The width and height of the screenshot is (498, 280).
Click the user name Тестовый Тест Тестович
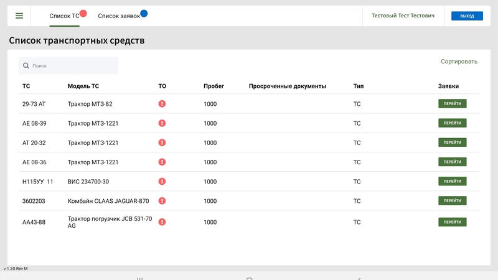point(403,16)
